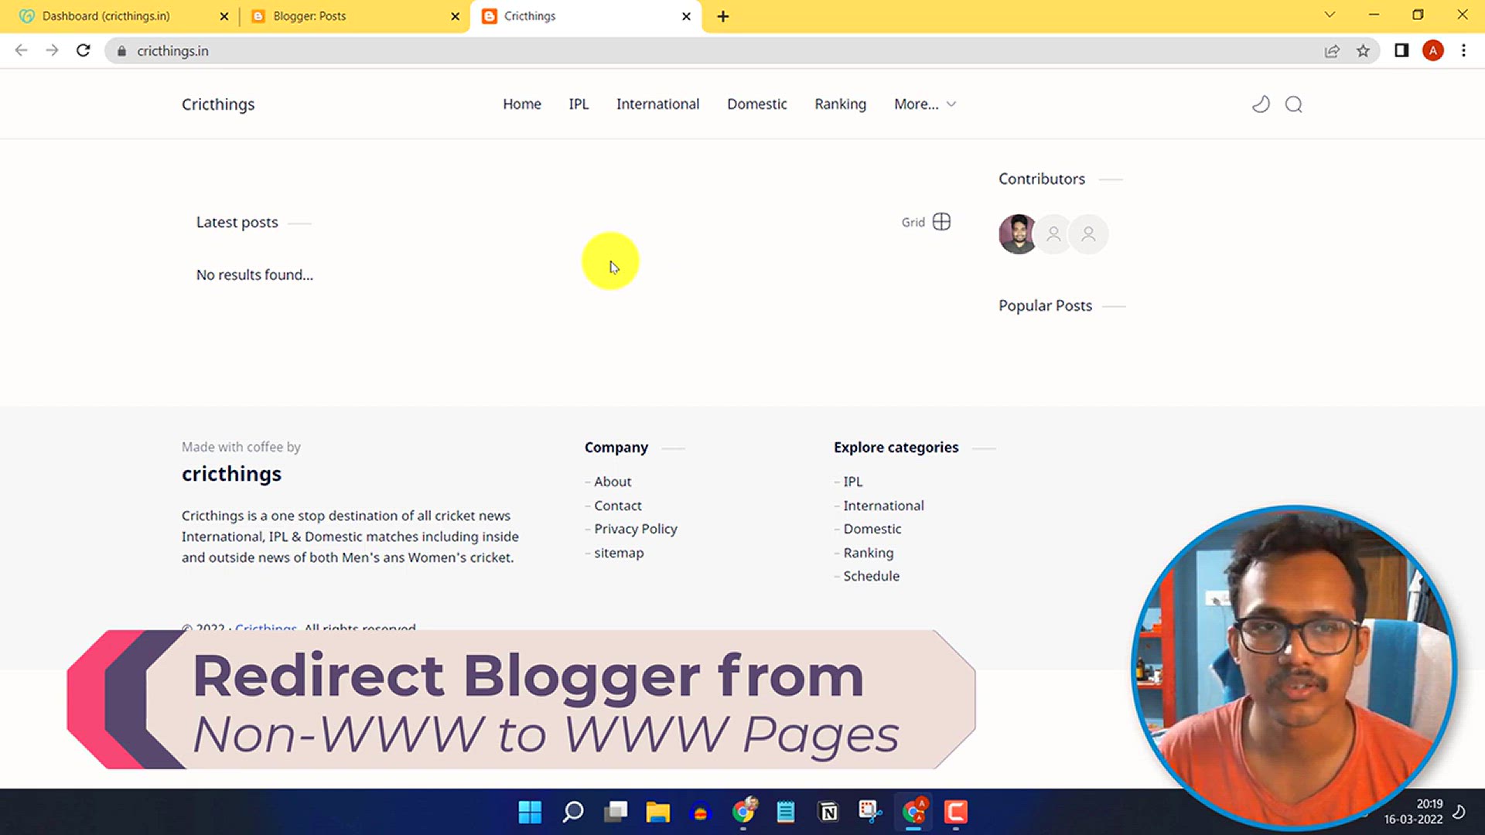The width and height of the screenshot is (1485, 835).
Task: Open IPL under Explore categories
Action: pos(853,482)
